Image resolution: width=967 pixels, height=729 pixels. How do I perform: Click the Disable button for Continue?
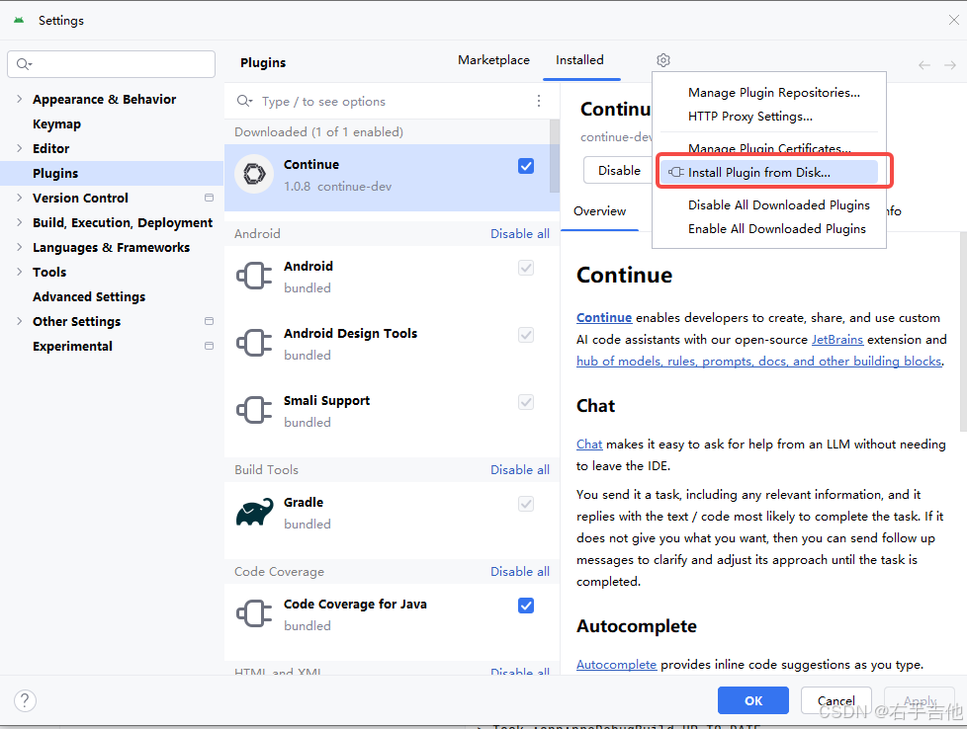(x=619, y=170)
